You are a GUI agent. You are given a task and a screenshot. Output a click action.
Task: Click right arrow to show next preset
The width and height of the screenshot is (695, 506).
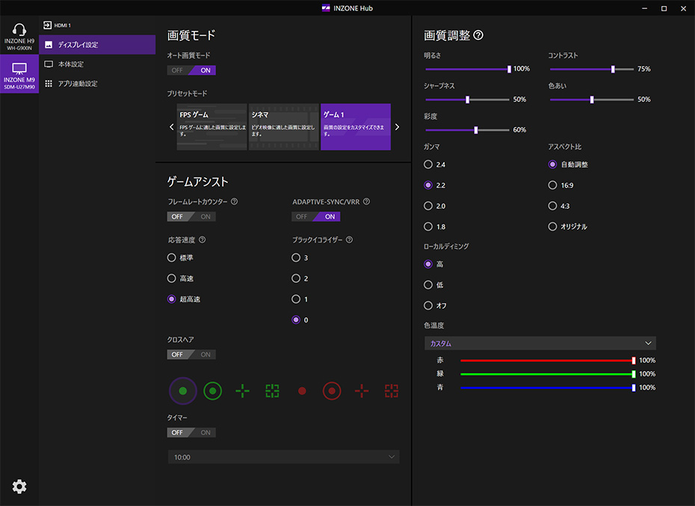(x=397, y=127)
